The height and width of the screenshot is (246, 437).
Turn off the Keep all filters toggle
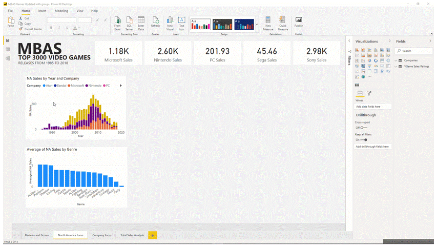point(364,140)
